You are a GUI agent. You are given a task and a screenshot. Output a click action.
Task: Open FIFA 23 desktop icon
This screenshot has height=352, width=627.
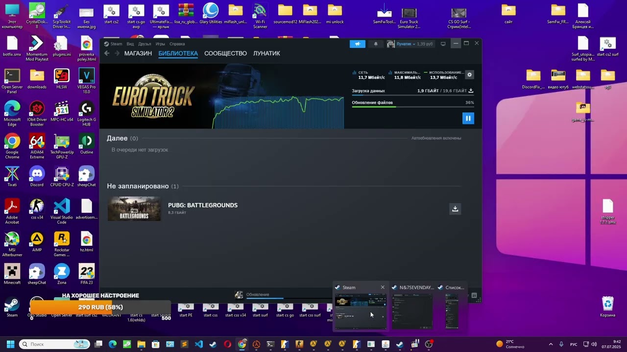pos(86,274)
